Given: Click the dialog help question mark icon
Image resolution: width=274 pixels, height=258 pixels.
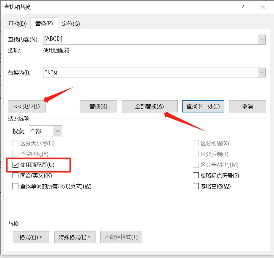Looking at the screenshot, I should (x=242, y=7).
